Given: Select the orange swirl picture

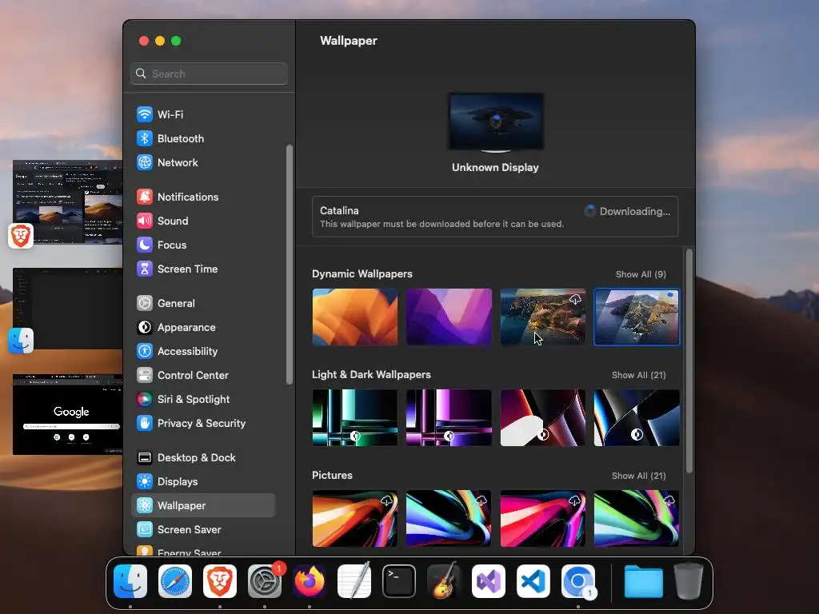Looking at the screenshot, I should (355, 518).
